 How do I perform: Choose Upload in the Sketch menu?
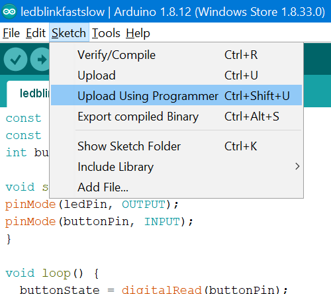point(176,75)
